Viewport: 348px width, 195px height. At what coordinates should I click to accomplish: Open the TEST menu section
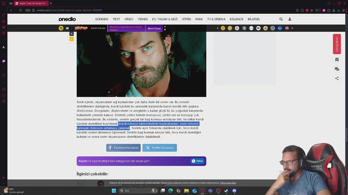click(x=116, y=19)
